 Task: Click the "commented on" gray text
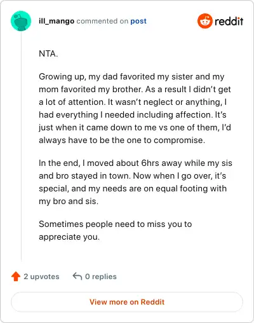tap(102, 21)
